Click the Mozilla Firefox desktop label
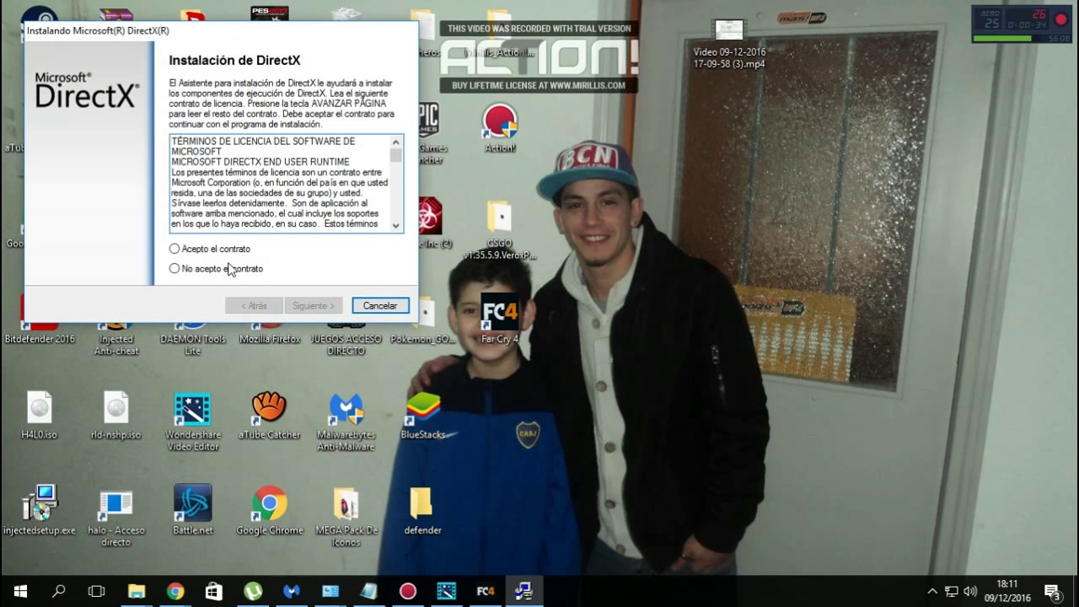 pos(270,339)
